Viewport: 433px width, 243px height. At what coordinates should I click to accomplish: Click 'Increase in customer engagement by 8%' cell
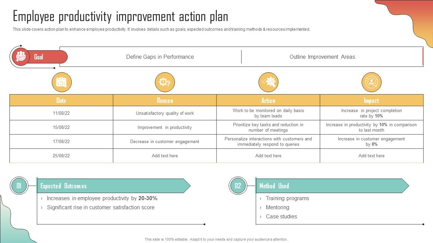[x=371, y=142]
